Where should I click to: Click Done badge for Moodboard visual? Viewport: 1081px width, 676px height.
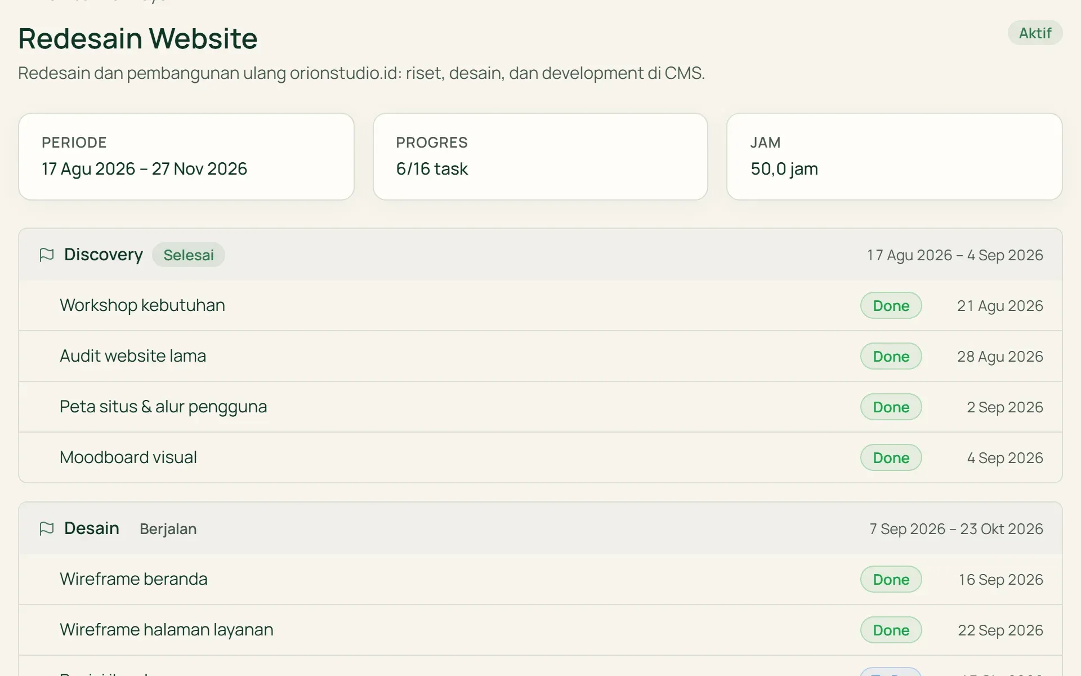(x=891, y=457)
